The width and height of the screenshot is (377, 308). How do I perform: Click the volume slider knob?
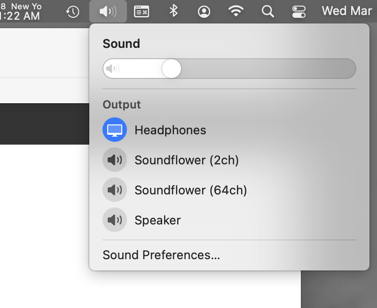click(172, 69)
